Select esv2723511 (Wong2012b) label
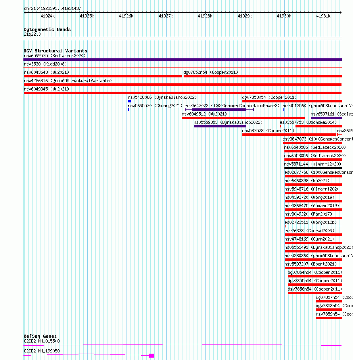Image resolution: width=353 pixels, height=360 pixels. pyautogui.click(x=311, y=222)
